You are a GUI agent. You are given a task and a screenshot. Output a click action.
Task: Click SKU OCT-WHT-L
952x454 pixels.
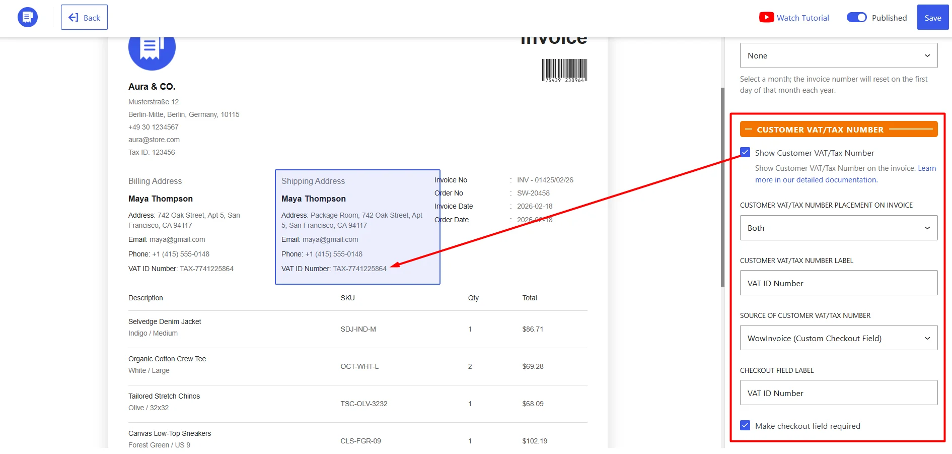359,366
